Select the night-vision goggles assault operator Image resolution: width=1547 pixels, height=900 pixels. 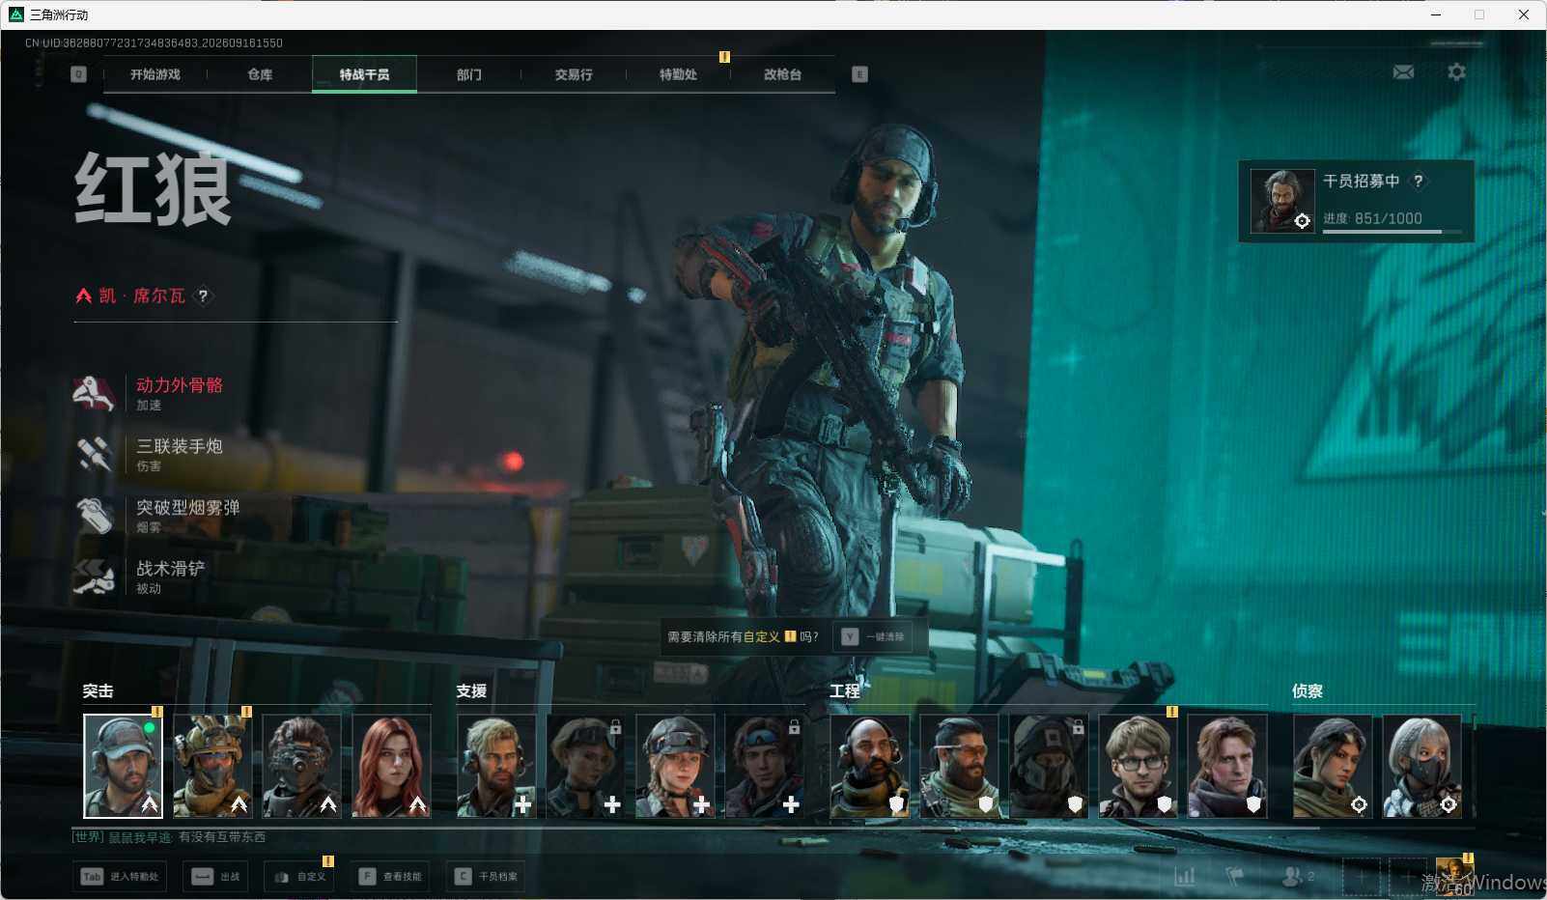click(x=301, y=766)
